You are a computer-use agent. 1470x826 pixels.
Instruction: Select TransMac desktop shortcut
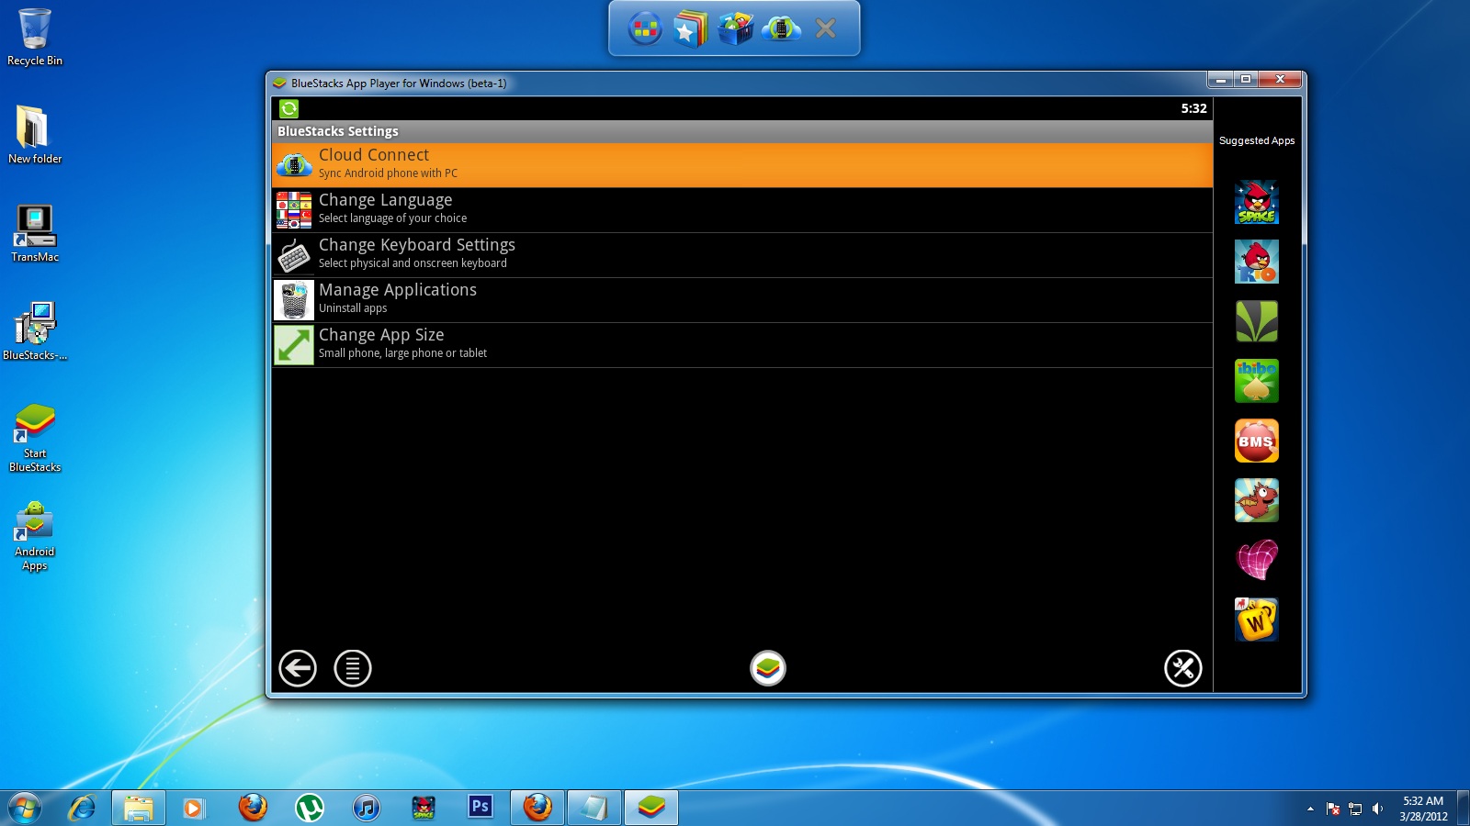(35, 233)
